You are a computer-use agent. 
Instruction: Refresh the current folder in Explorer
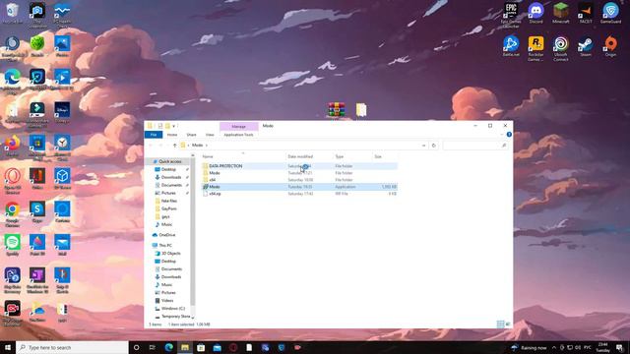[x=433, y=146]
